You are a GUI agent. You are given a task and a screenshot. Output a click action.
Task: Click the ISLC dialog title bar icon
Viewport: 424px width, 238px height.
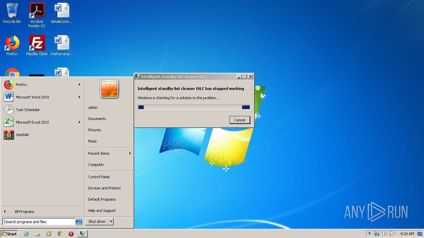click(137, 77)
